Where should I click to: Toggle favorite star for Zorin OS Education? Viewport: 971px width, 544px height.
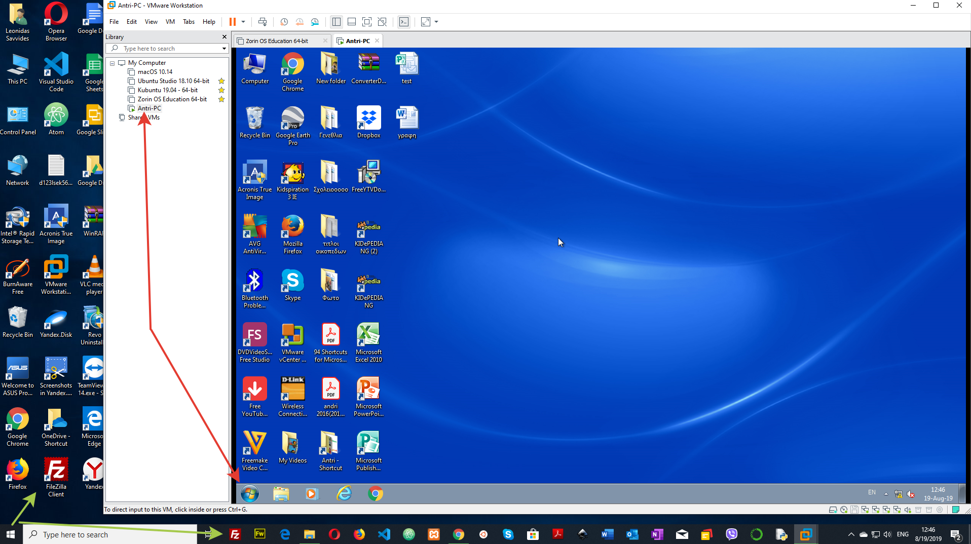point(221,99)
